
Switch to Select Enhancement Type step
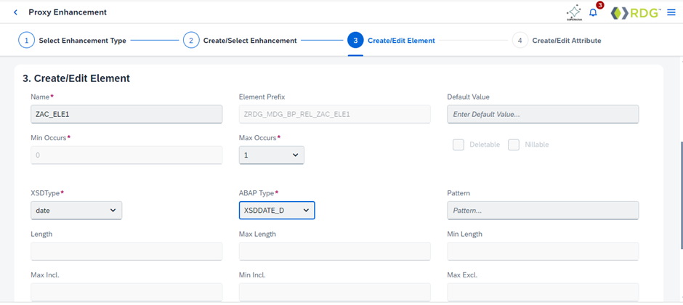pos(82,41)
